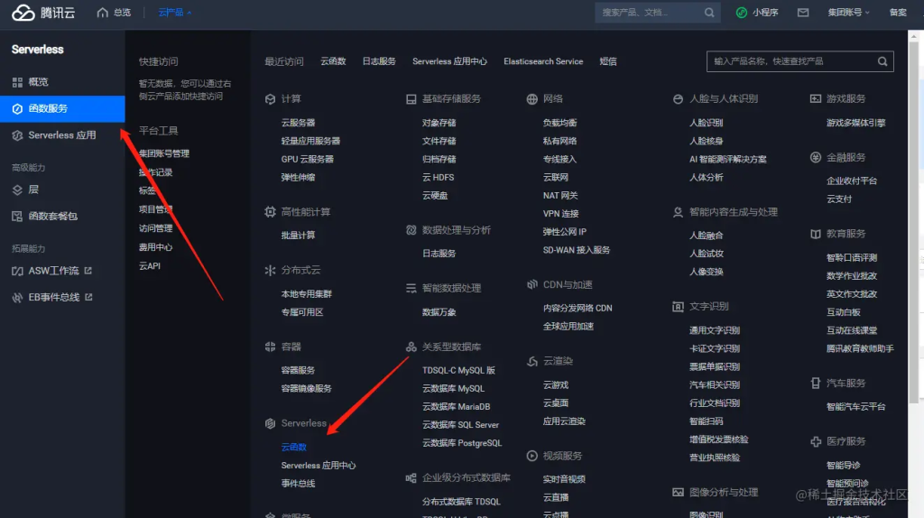
Task: Open 云服务器 product link
Action: coord(298,123)
